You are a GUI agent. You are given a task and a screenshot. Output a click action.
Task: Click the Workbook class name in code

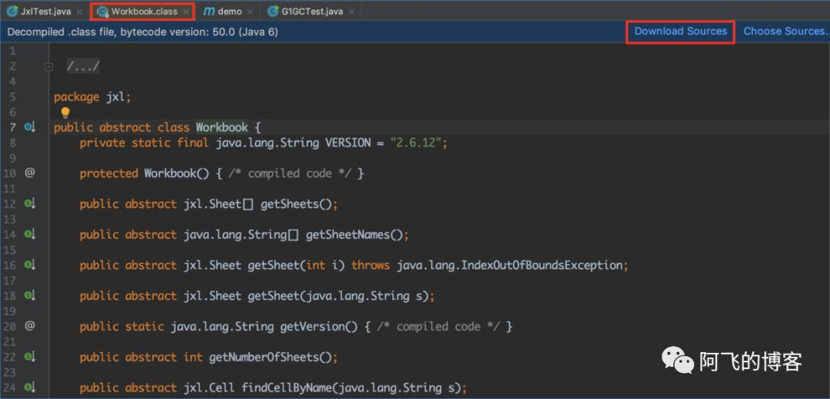[221, 127]
